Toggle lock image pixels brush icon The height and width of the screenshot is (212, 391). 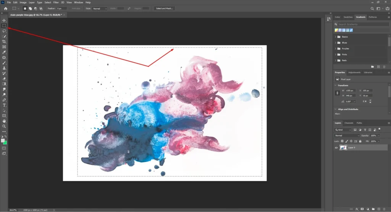pos(347,141)
